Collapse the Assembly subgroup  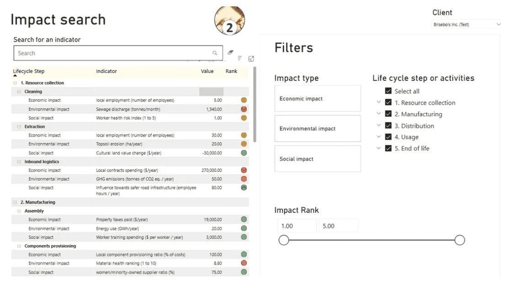pyautogui.click(x=19, y=211)
